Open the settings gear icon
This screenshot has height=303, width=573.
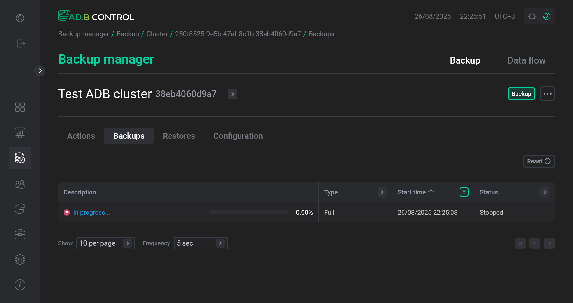[20, 259]
